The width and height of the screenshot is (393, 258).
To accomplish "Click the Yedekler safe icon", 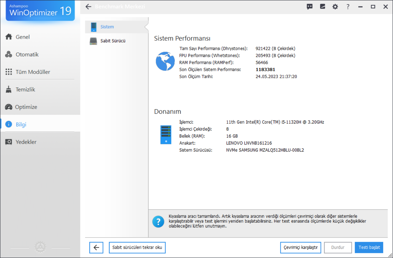I will click(9, 142).
